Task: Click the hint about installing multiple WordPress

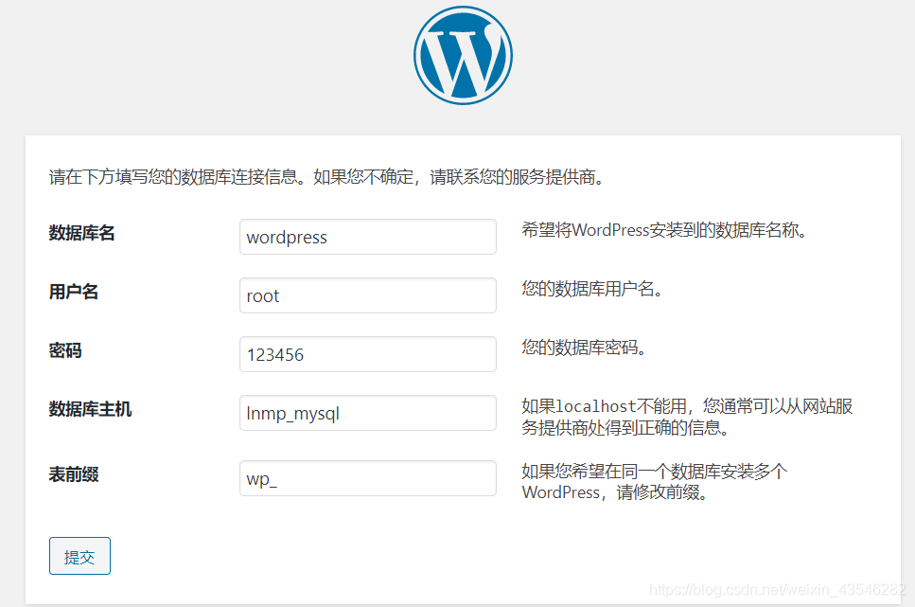Action: 654,482
